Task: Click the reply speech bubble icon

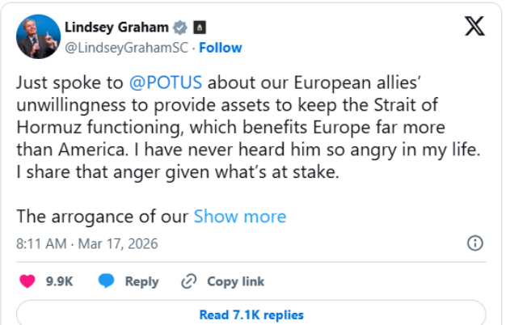Action: click(107, 281)
